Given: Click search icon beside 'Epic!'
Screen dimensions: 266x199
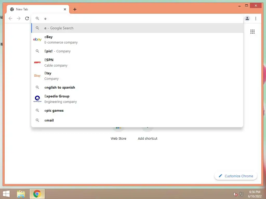Looking at the screenshot, I should coord(37,51).
